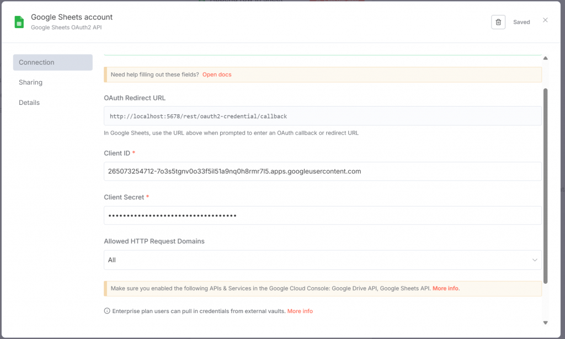This screenshot has width=565, height=339.
Task: Focus the Client ID input field
Action: point(322,171)
